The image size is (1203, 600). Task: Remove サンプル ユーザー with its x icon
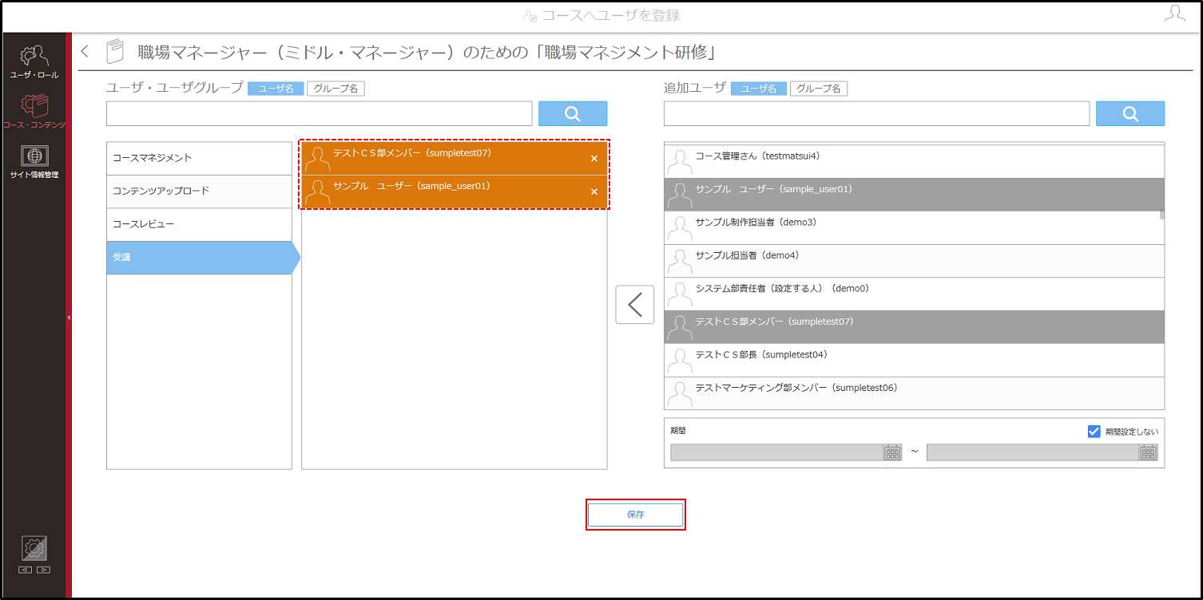coord(594,192)
